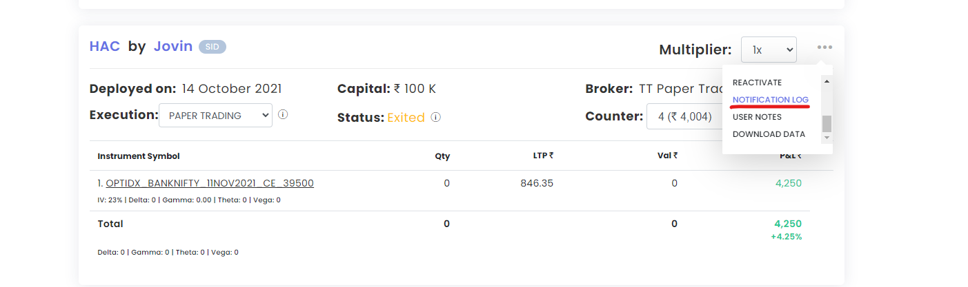Click the LTP ₹ column header
The image size is (968, 287).
(543, 156)
